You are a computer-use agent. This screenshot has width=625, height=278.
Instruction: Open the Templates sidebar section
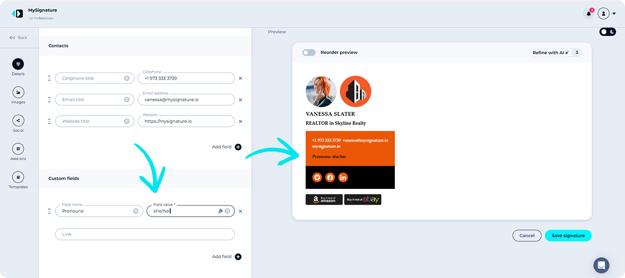coord(18,180)
